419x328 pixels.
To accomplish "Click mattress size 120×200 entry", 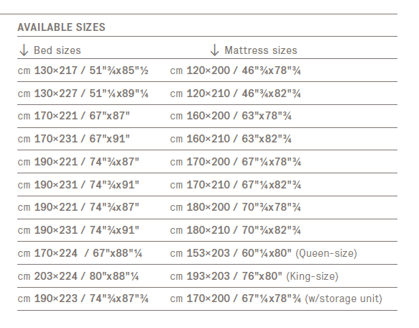I will (x=236, y=70).
